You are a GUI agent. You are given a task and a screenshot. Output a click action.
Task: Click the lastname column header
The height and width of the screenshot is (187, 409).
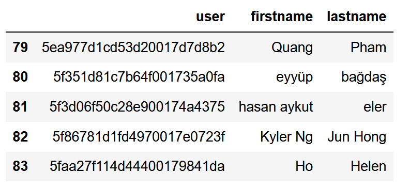pyautogui.click(x=357, y=17)
